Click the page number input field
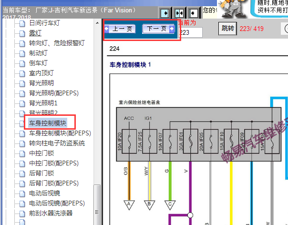 pyautogui.click(x=190, y=32)
